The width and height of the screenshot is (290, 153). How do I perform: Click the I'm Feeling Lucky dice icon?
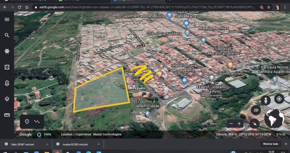pyautogui.click(x=7, y=67)
